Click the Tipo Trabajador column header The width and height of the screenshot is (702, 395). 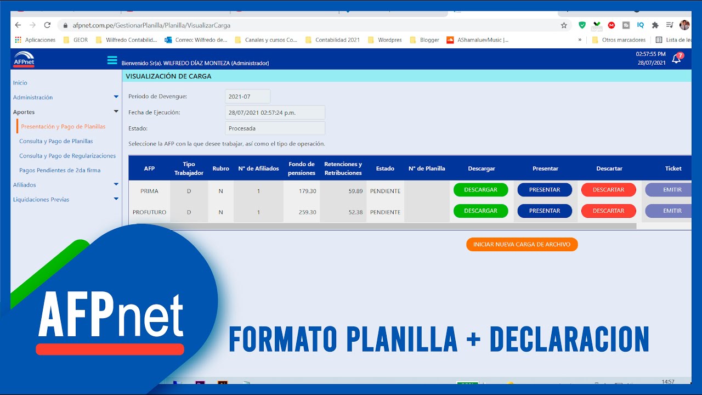pos(189,168)
